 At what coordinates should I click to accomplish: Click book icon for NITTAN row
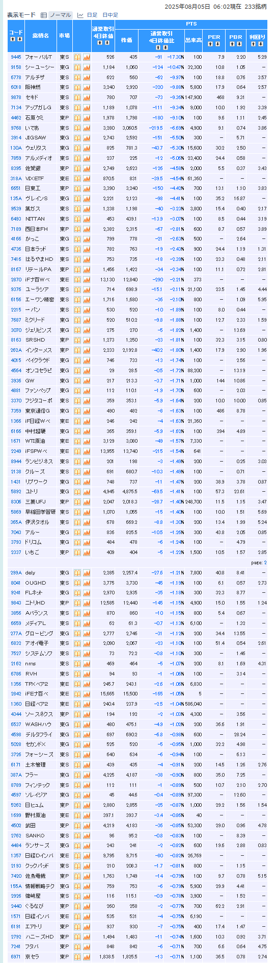click(x=77, y=219)
